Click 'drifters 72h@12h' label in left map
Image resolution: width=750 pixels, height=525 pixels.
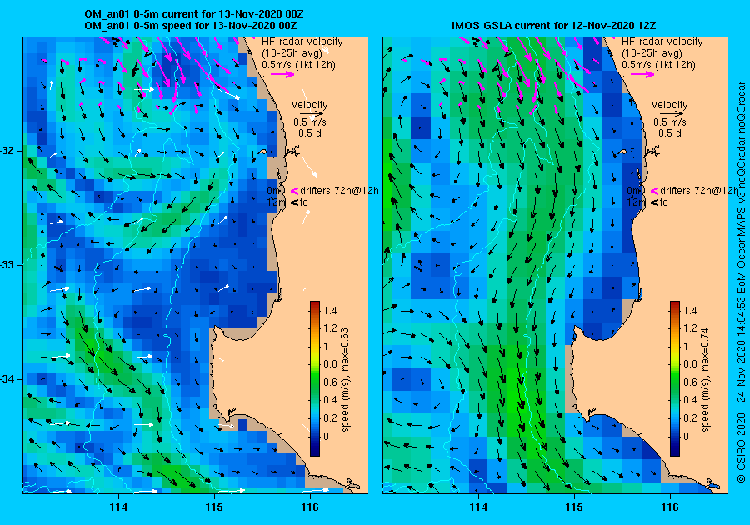point(340,191)
